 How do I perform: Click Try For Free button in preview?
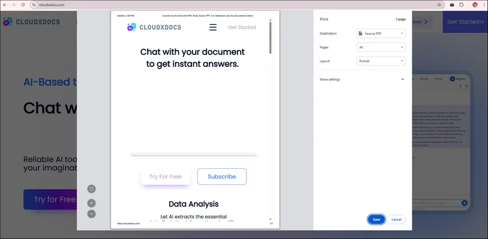pyautogui.click(x=165, y=177)
